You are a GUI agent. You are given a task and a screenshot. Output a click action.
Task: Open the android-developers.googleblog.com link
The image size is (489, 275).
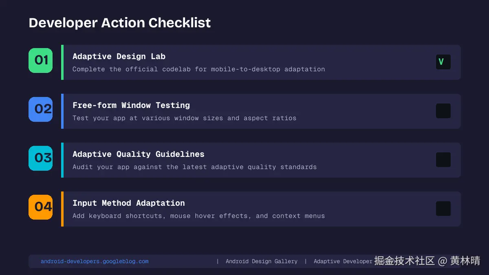pos(95,262)
